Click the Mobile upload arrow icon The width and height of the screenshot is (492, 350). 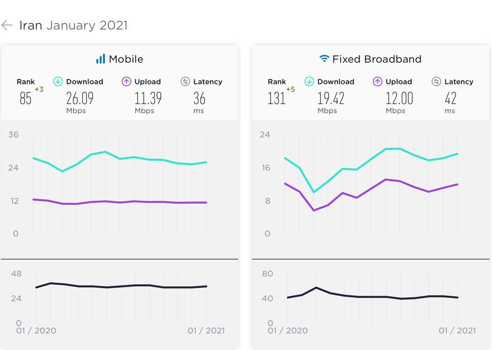click(126, 81)
